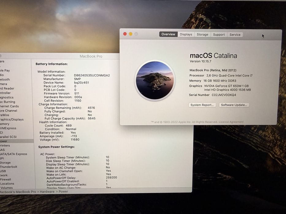
Task: Select Thunderbolt in the sidebar
Action: click(9, 167)
